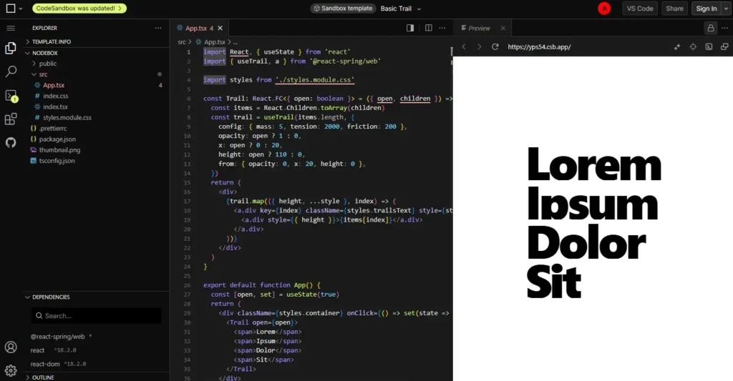The height and width of the screenshot is (381, 733).
Task: Click the lock icon above preview
Action: pyautogui.click(x=711, y=28)
